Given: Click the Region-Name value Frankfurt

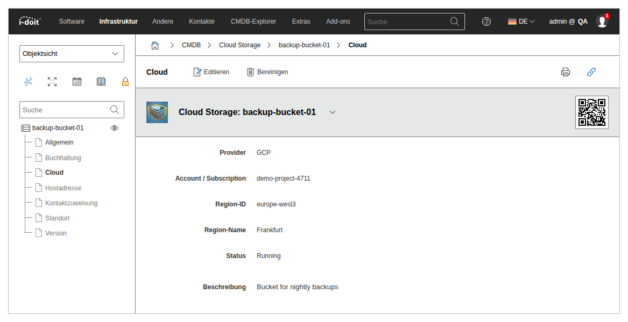Looking at the screenshot, I should (270, 230).
